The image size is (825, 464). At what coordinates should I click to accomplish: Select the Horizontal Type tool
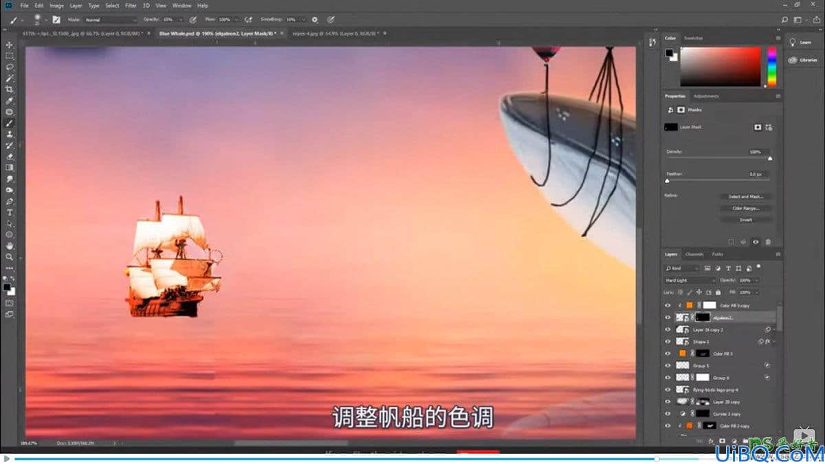[10, 212]
